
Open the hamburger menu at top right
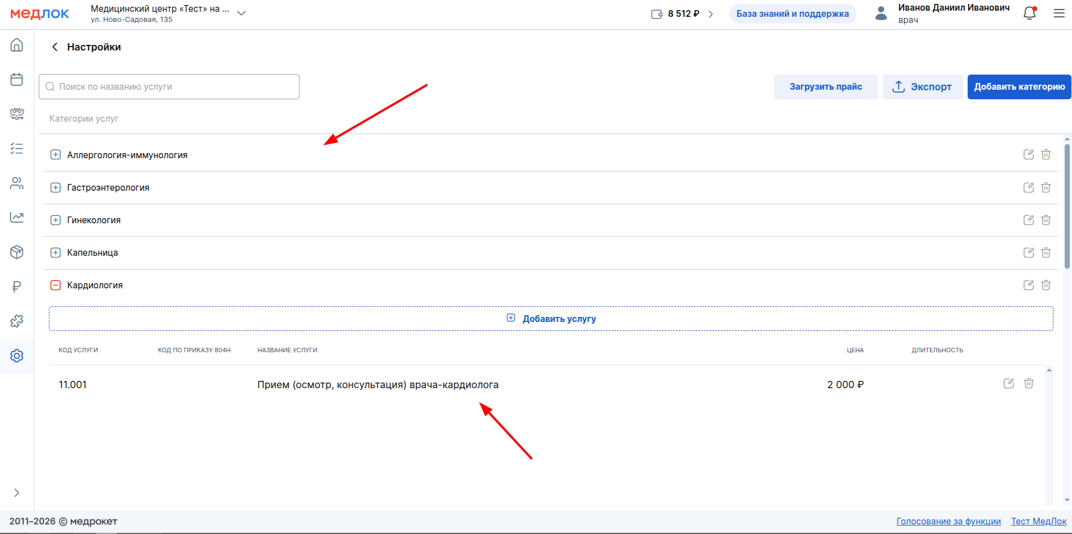tap(1059, 13)
